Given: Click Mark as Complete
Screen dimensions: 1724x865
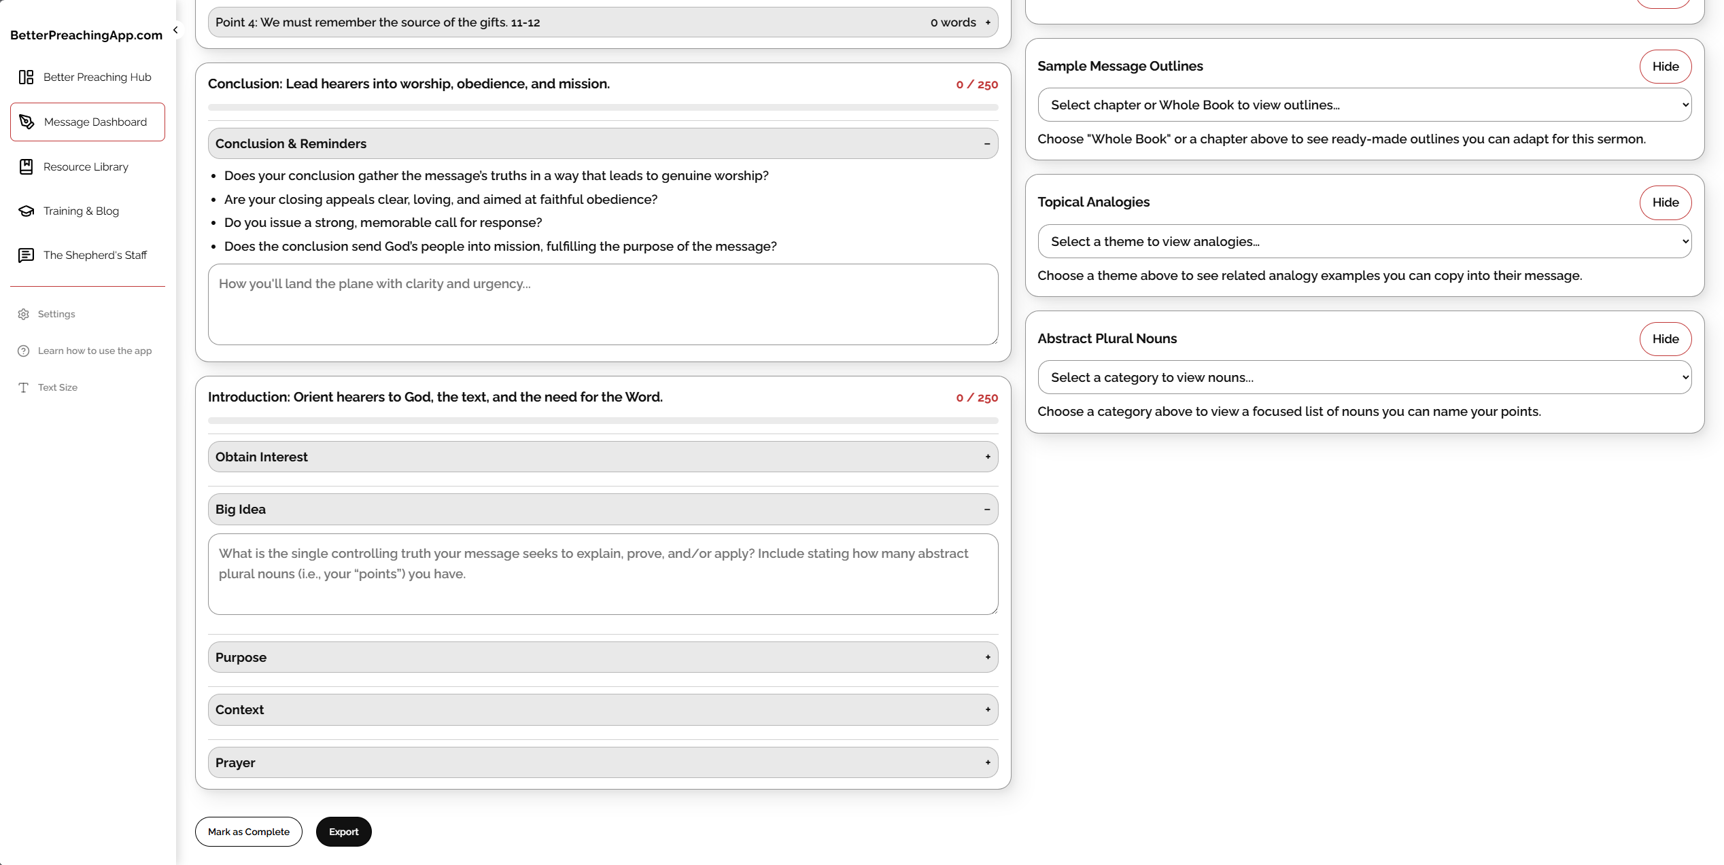Looking at the screenshot, I should click(x=248, y=831).
